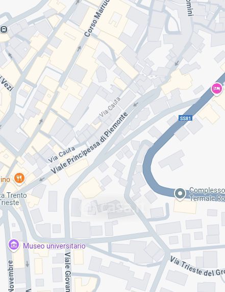Click the upper gray Via Cauta label
Screen dimensions: 225x292
click(110, 108)
